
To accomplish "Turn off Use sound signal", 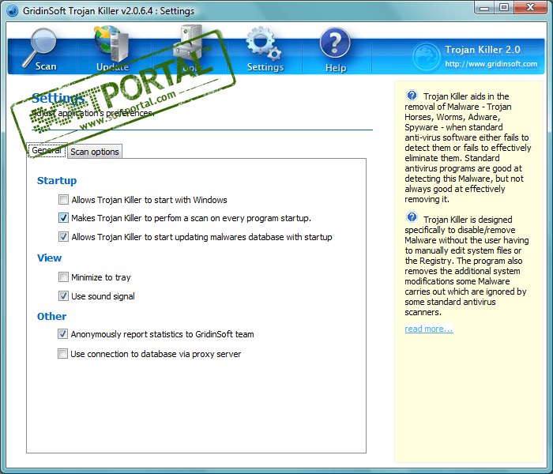I will (x=63, y=296).
